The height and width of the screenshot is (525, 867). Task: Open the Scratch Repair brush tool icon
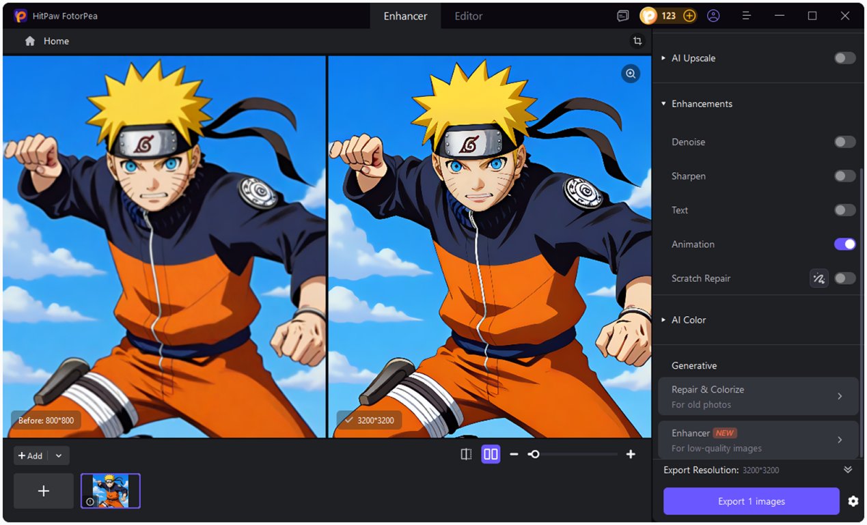(819, 279)
